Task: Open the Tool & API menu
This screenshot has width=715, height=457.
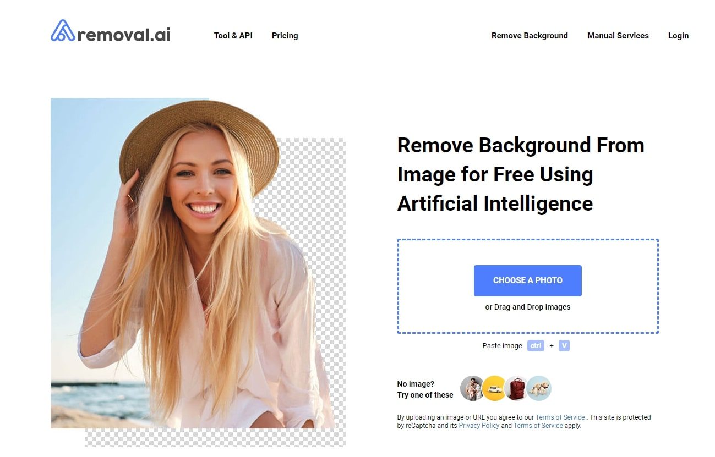Action: coord(233,36)
